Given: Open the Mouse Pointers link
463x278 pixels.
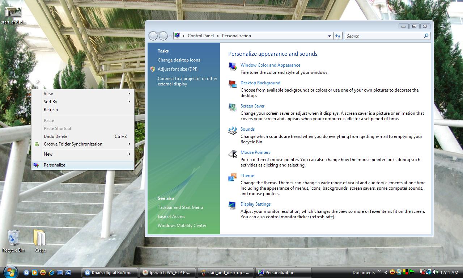Looking at the screenshot, I should coord(255,152).
